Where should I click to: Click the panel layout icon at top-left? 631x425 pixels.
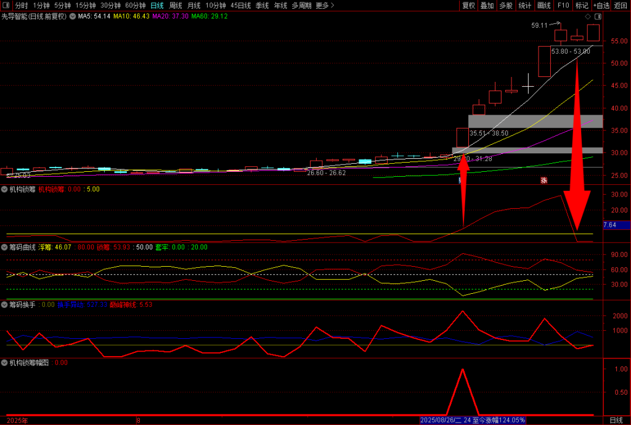(7, 6)
